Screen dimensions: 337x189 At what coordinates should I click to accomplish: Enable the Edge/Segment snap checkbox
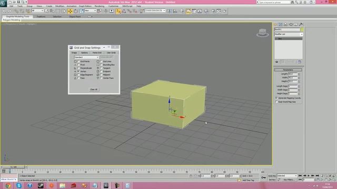point(78,75)
